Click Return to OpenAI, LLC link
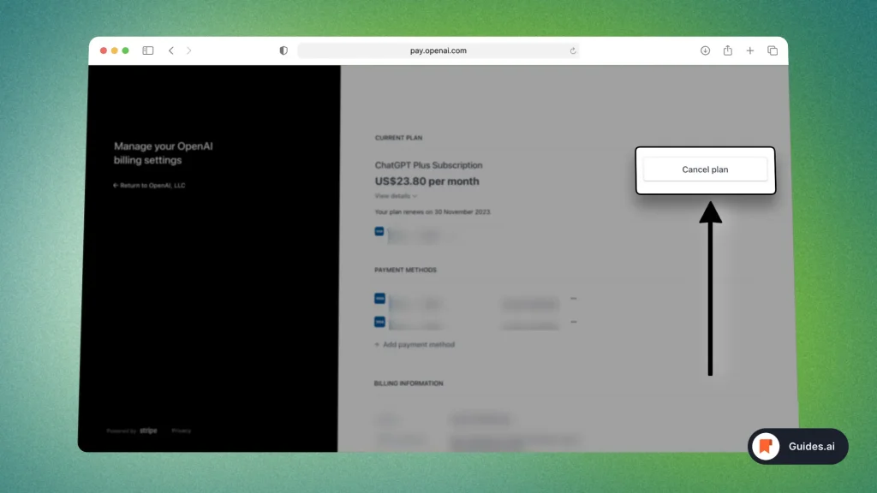877x493 pixels. click(x=149, y=185)
